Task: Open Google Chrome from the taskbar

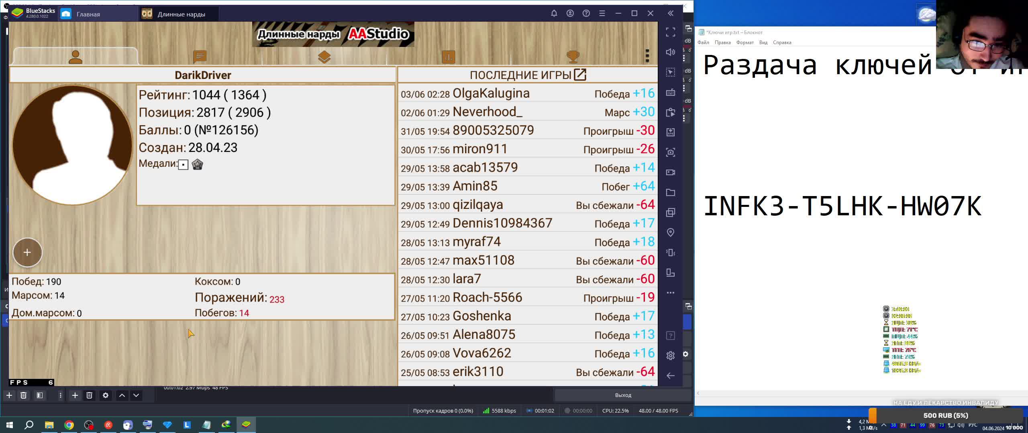Action: (69, 425)
